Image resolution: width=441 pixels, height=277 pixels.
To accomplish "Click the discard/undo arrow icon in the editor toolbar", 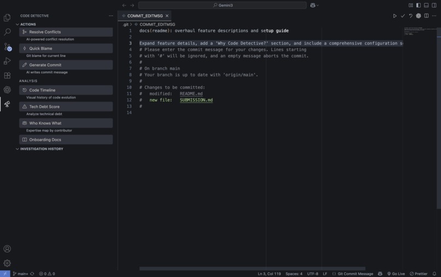I will coord(410,16).
